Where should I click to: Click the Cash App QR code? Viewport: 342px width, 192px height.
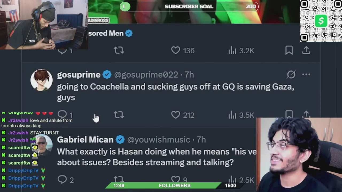(x=321, y=21)
